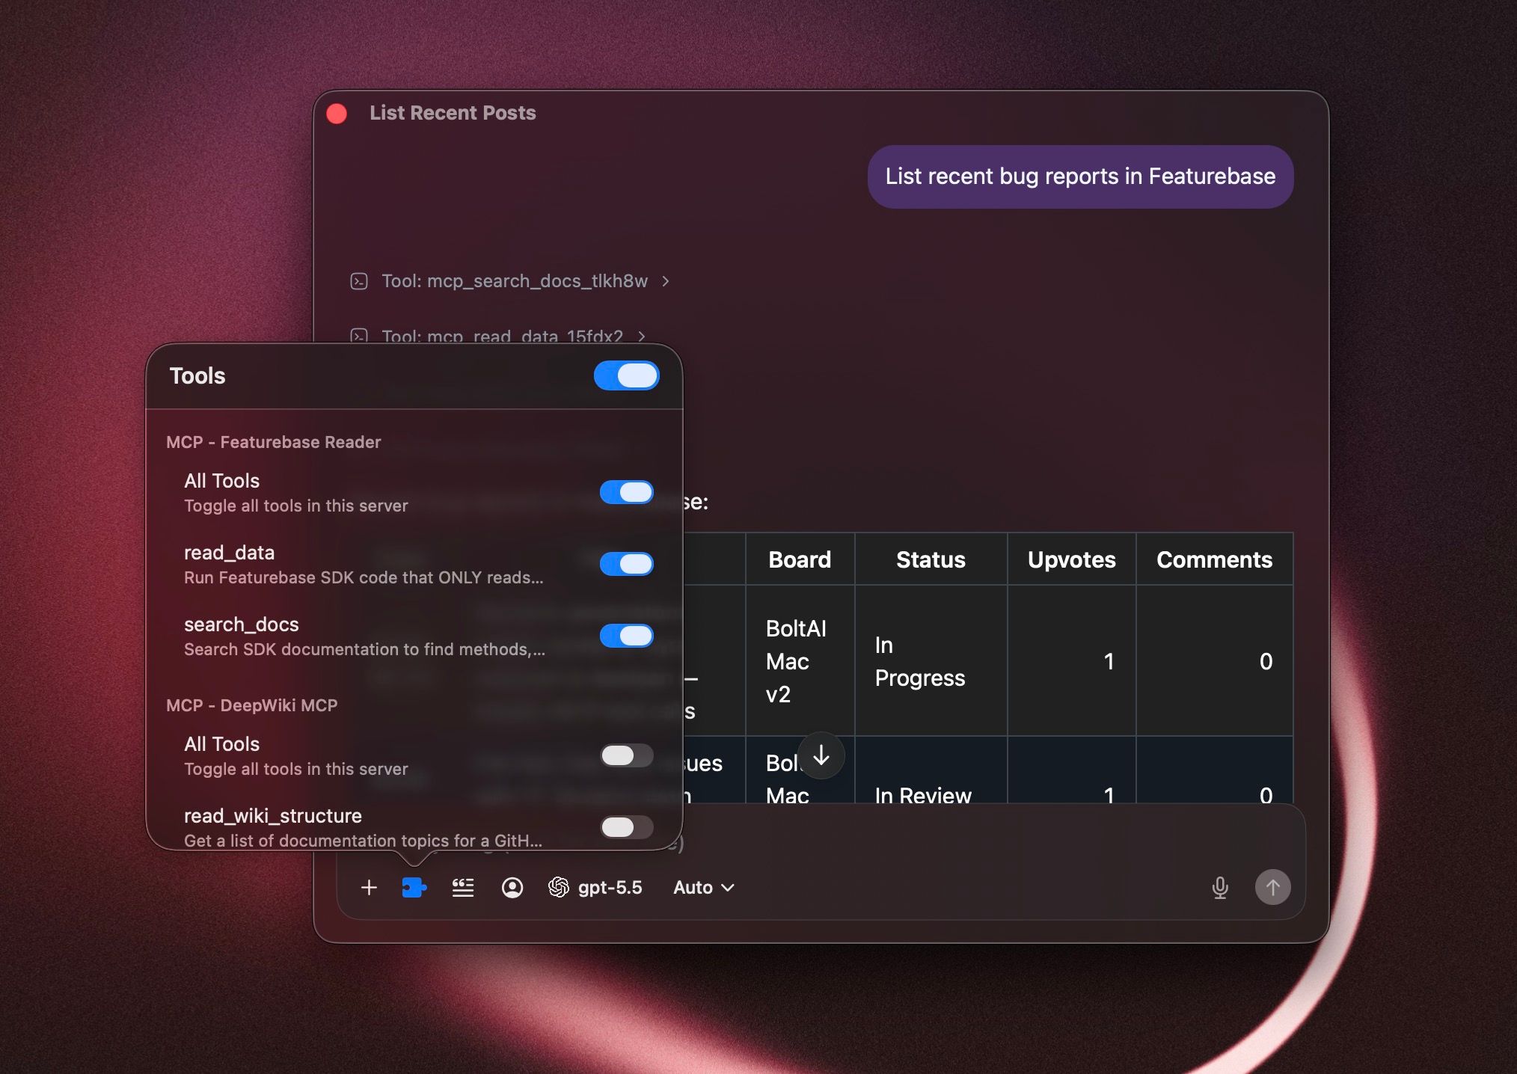The image size is (1517, 1074).
Task: Select the user message bubble about Featurebase
Action: click(x=1080, y=177)
